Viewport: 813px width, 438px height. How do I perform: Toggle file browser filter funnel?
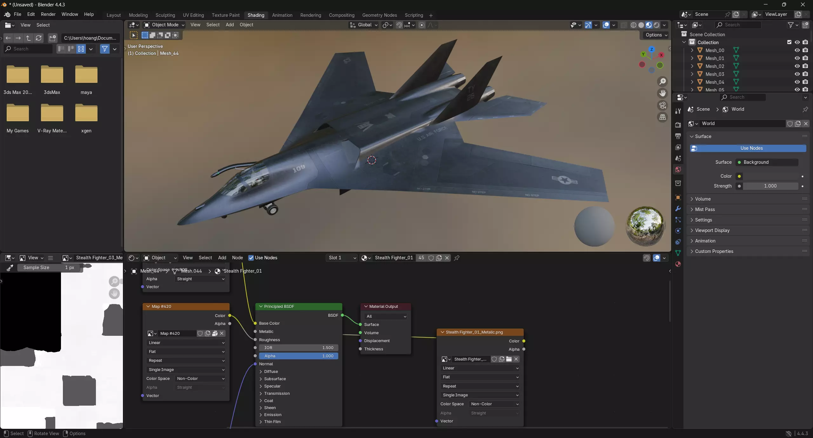point(104,49)
